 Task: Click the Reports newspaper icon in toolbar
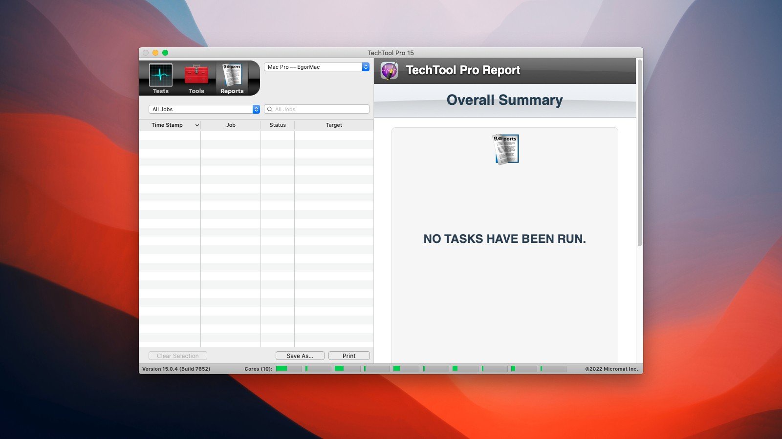coord(232,76)
